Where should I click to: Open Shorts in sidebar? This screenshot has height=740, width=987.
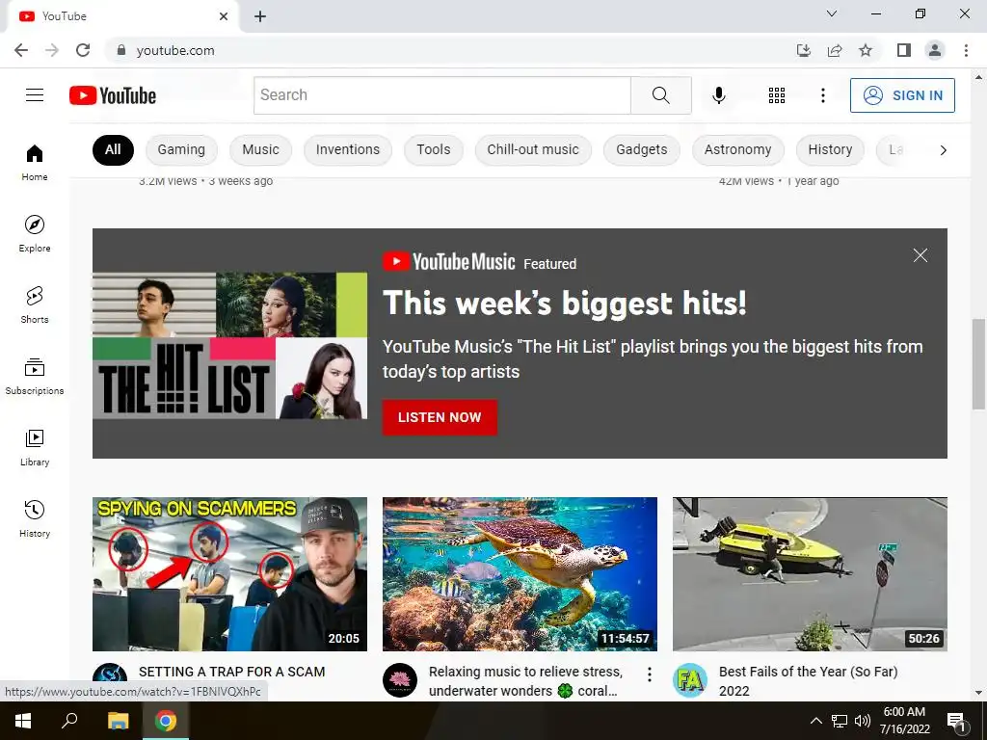pyautogui.click(x=35, y=305)
